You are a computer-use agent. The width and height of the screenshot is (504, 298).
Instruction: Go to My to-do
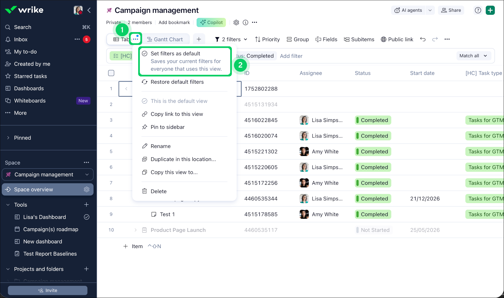(x=25, y=52)
